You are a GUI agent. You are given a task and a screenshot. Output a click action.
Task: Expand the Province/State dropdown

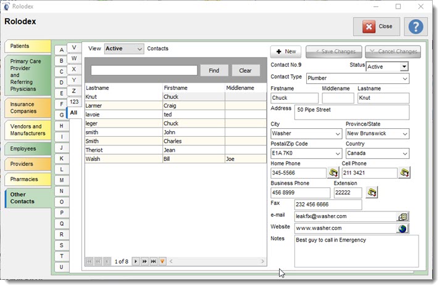[405, 134]
